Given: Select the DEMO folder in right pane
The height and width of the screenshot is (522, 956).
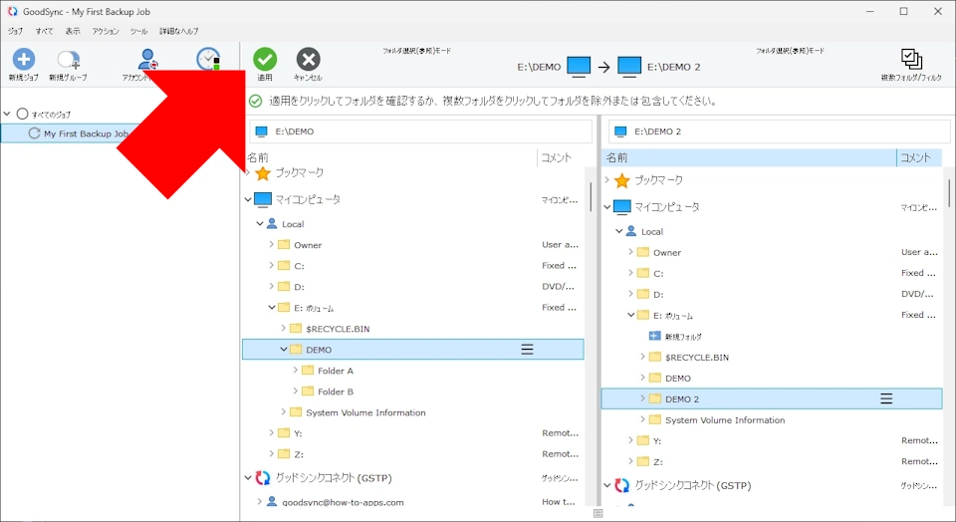Looking at the screenshot, I should pyautogui.click(x=678, y=379).
